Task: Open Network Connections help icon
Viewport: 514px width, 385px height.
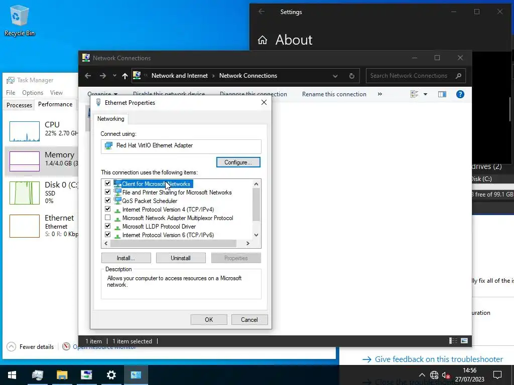Action: point(460,94)
